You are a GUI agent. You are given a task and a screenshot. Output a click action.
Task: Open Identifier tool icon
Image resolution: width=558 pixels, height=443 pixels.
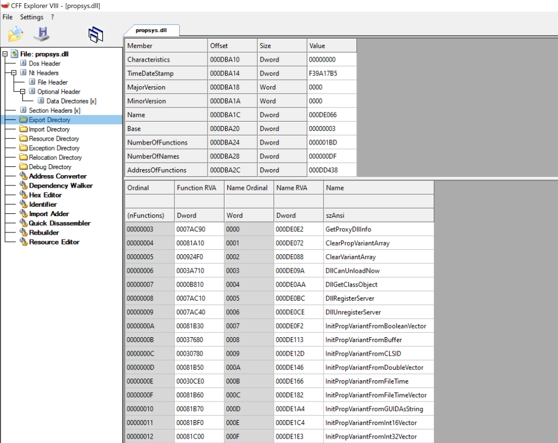pos(23,204)
